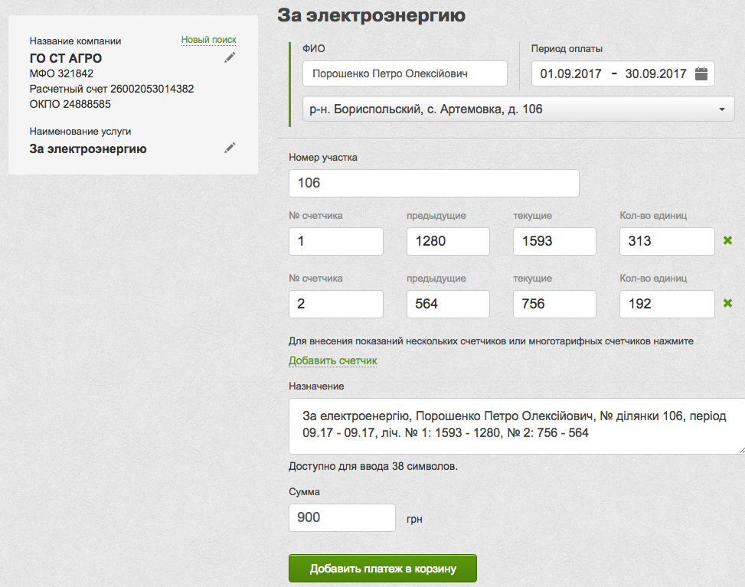Viewport: 745px width, 587px height.
Task: Click previous reading field showing 1280
Action: (448, 241)
